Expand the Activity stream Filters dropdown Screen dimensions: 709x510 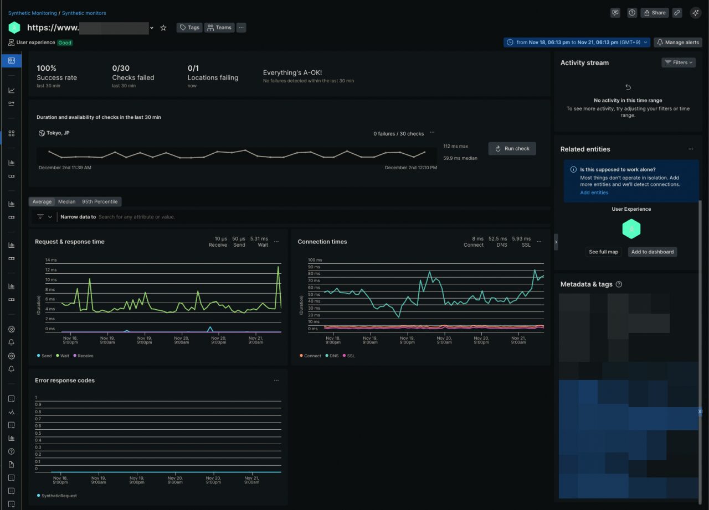click(x=679, y=63)
